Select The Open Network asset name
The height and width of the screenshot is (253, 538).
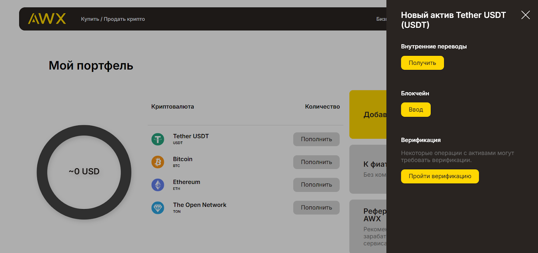click(x=199, y=205)
